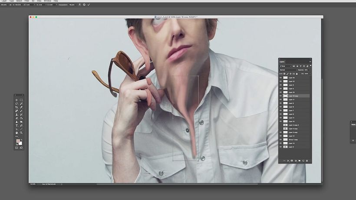The width and height of the screenshot is (356, 200).
Task: Click the foreground color swatch
Action: coord(18,141)
